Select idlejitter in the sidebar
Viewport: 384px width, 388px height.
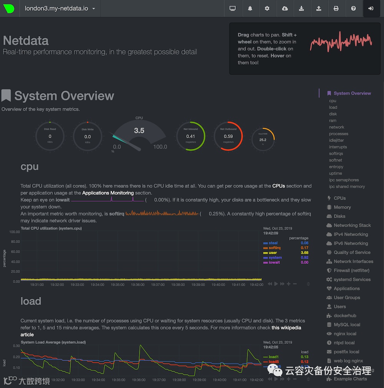pyautogui.click(x=336, y=140)
